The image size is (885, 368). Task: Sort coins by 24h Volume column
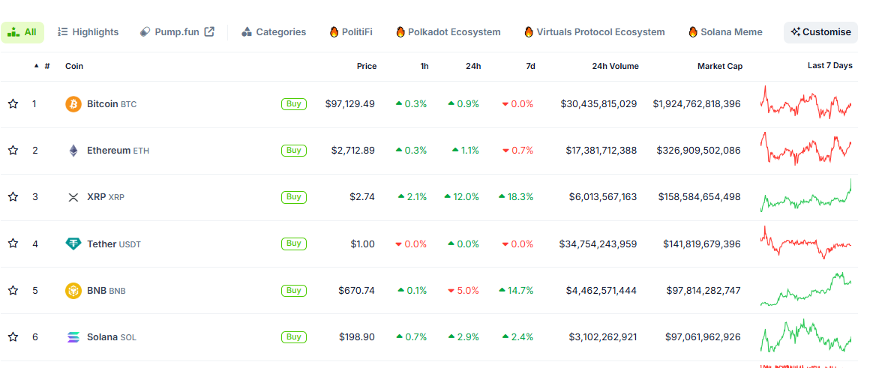point(615,66)
